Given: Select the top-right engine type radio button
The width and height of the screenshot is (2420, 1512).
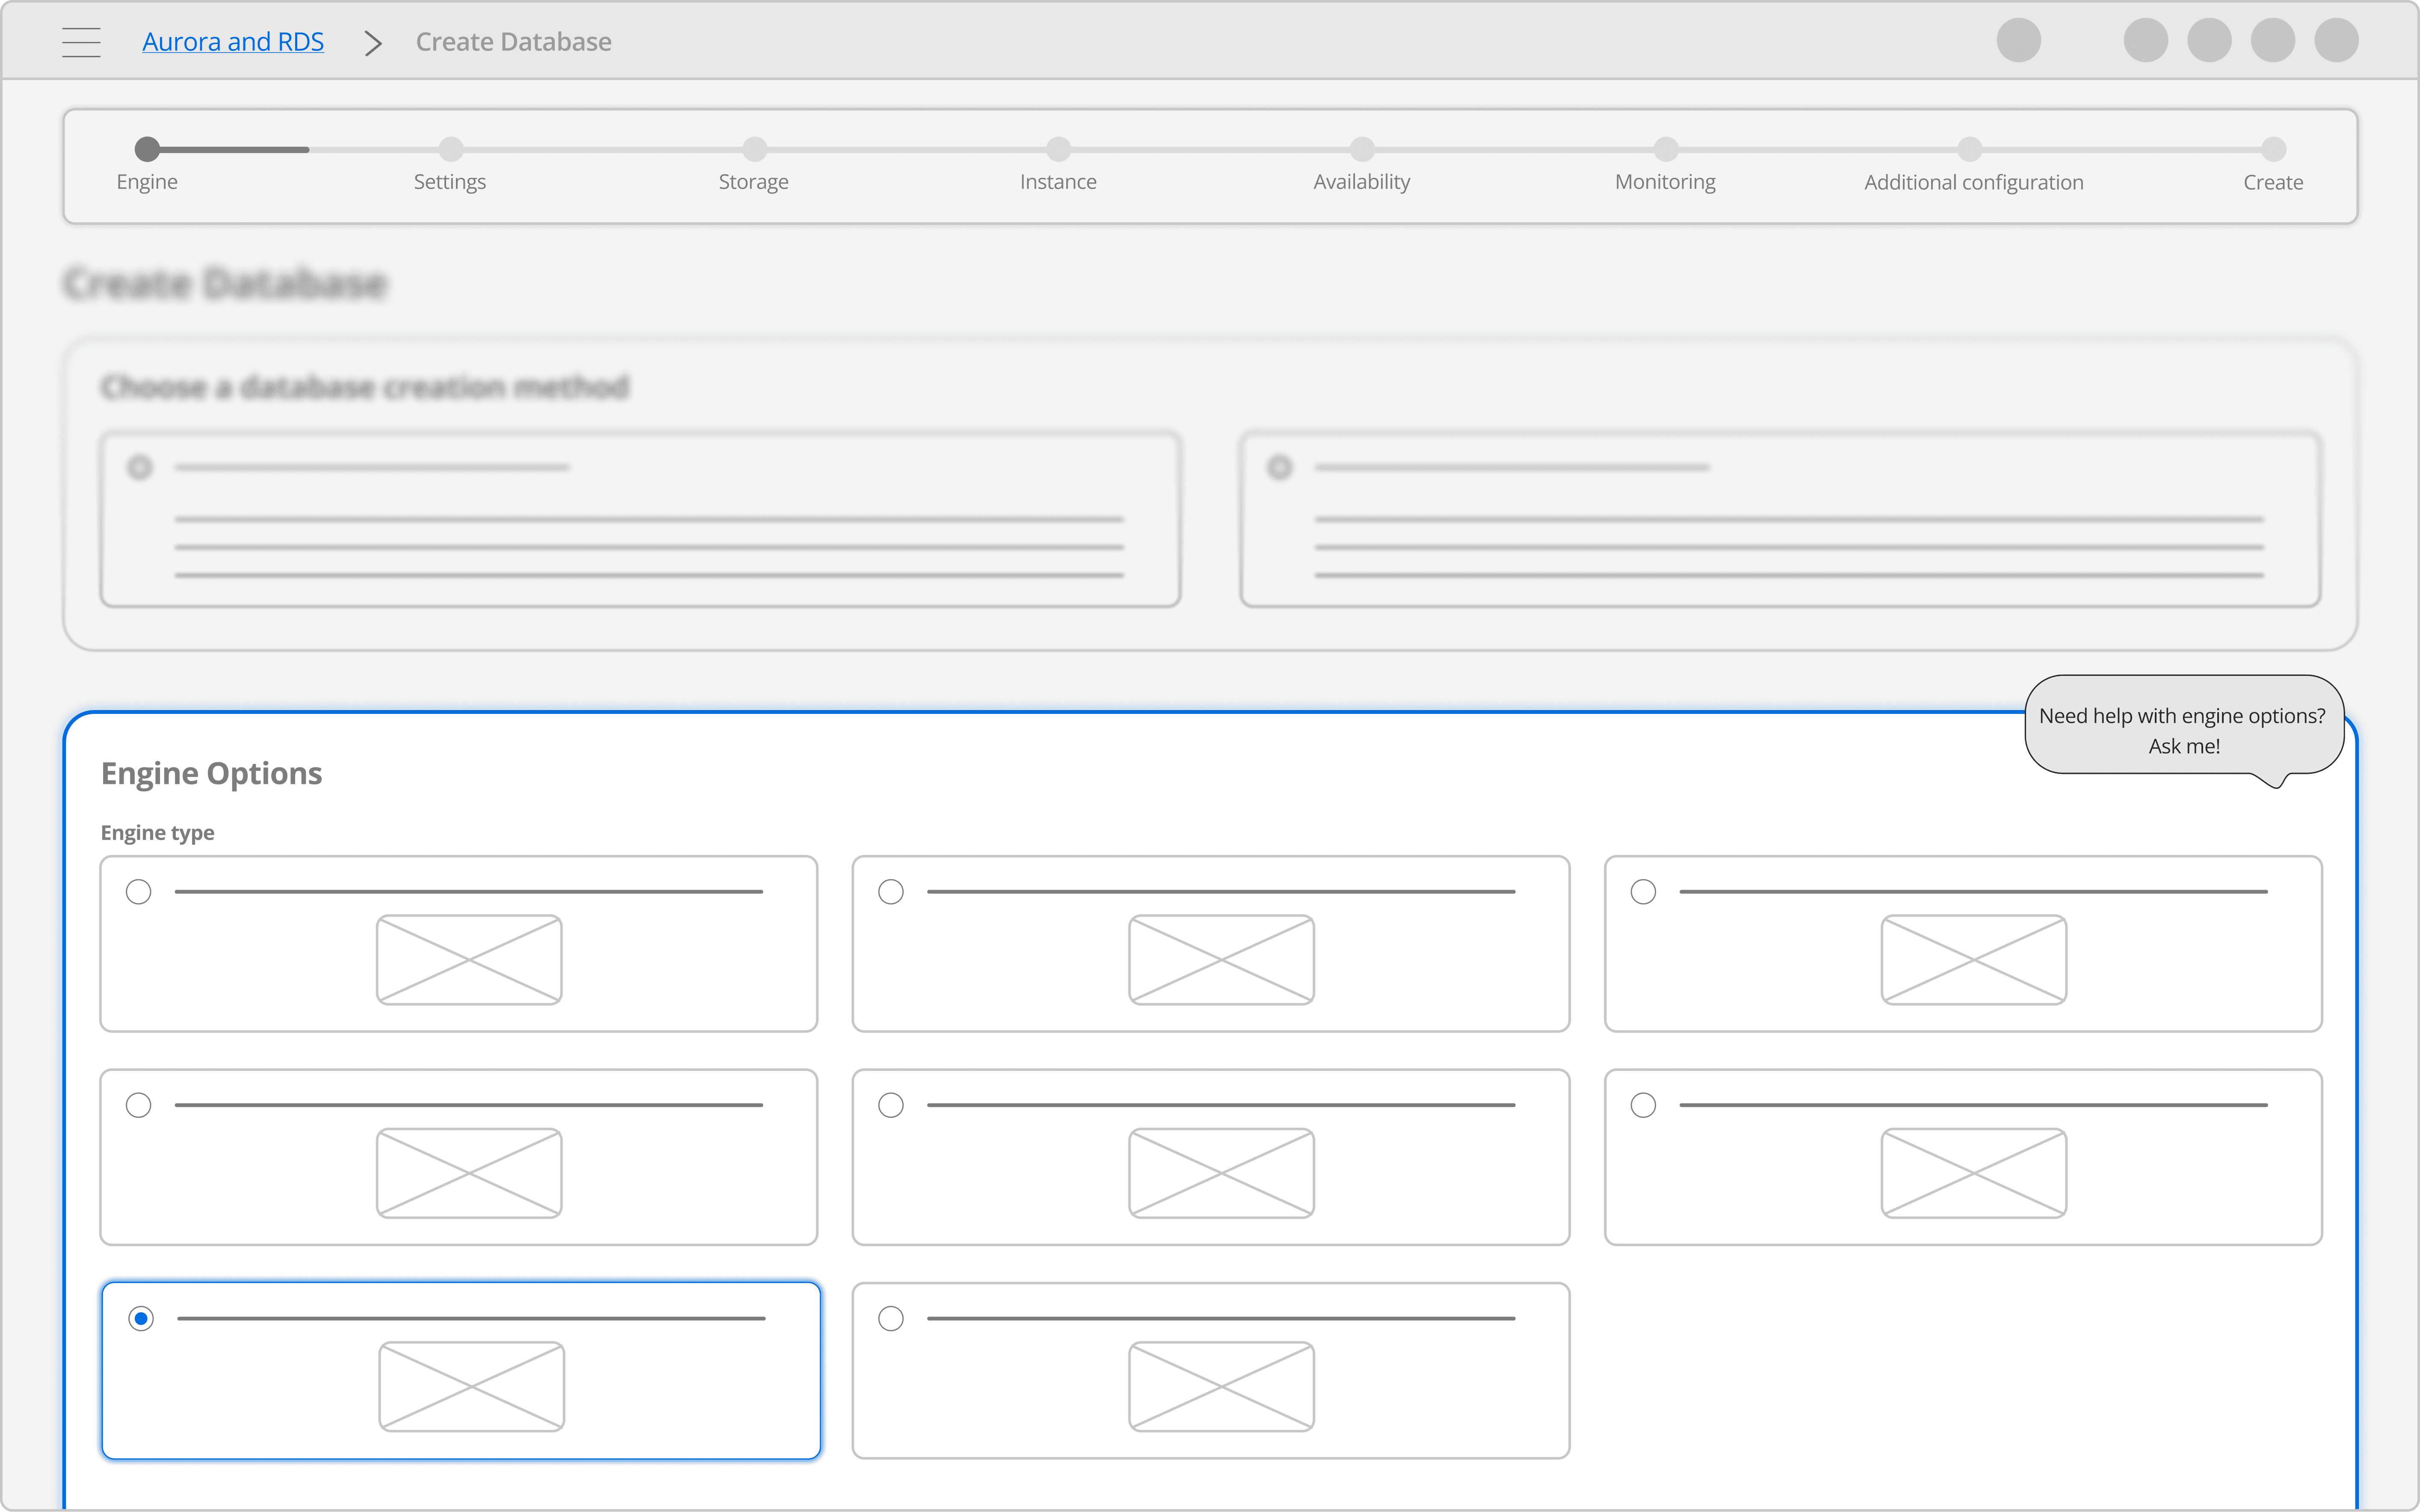Looking at the screenshot, I should tap(1643, 891).
